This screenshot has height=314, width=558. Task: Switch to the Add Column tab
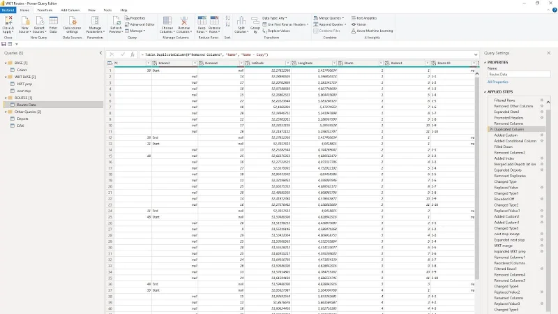point(70,10)
